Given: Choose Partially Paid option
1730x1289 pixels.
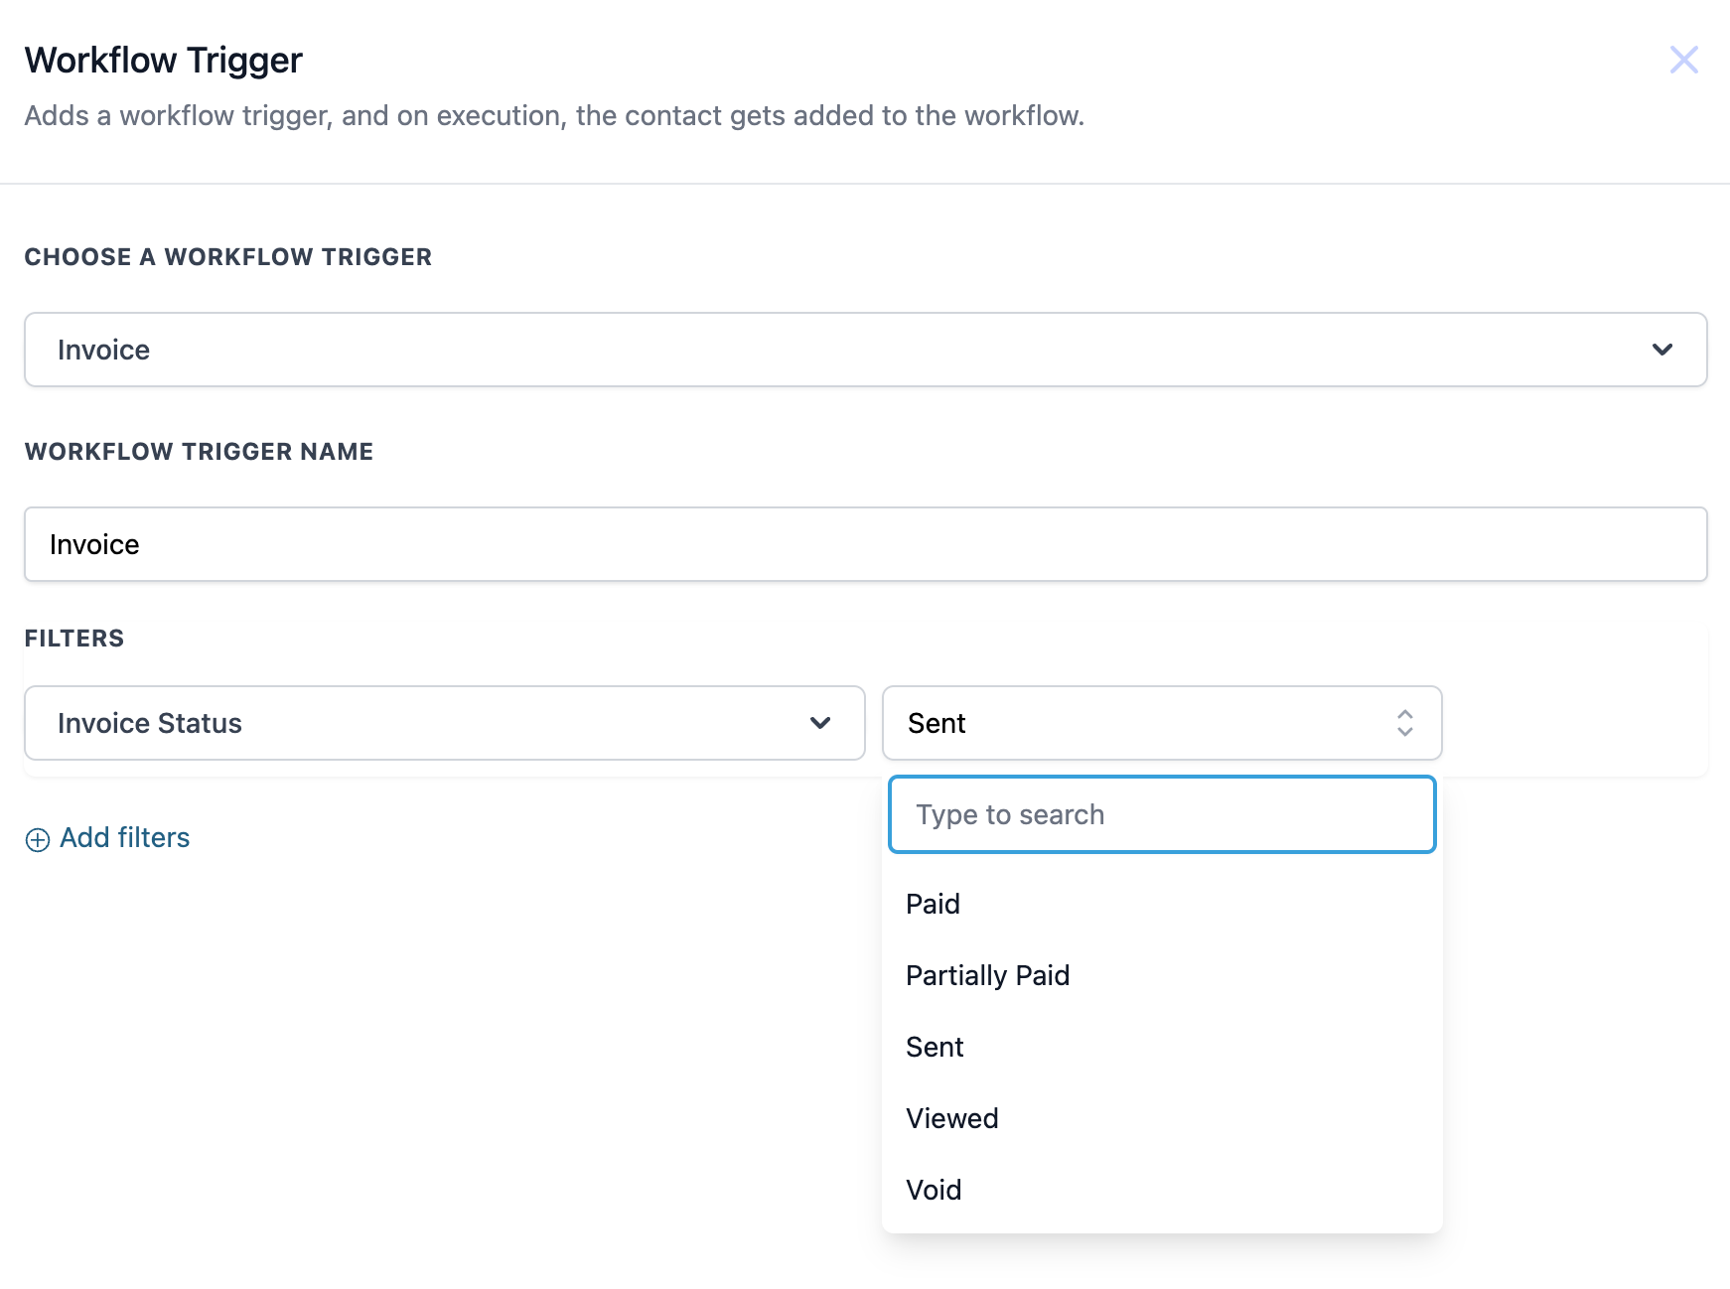Looking at the screenshot, I should point(987,975).
